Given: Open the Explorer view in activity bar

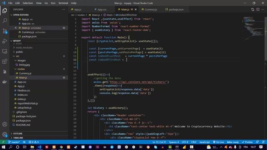Looking at the screenshot, I should tap(5, 10).
